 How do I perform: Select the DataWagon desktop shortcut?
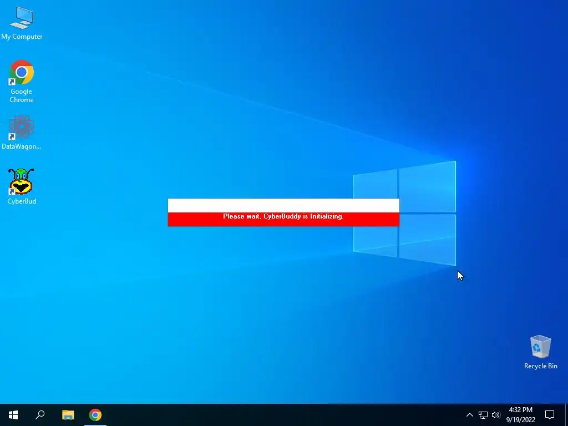[22, 133]
